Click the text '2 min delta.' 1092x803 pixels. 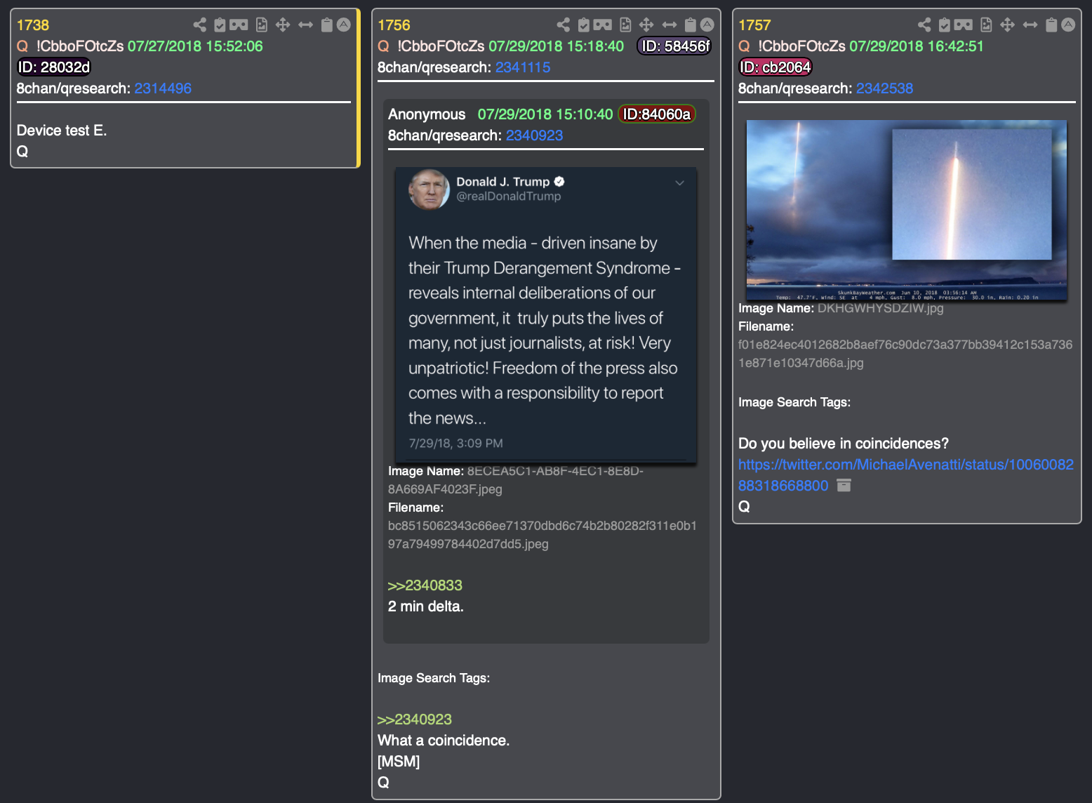pos(426,606)
